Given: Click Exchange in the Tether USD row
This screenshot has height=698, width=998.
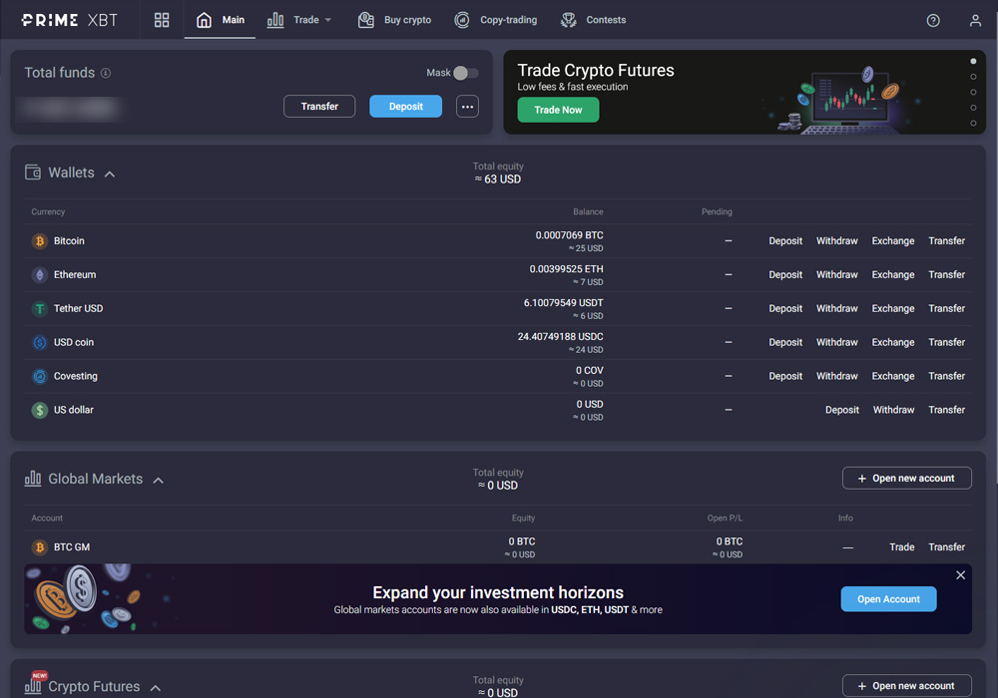Looking at the screenshot, I should pos(893,308).
